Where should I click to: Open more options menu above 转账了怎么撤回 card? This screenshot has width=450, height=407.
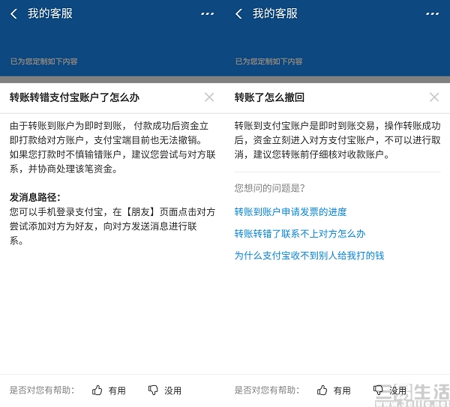[x=432, y=13]
